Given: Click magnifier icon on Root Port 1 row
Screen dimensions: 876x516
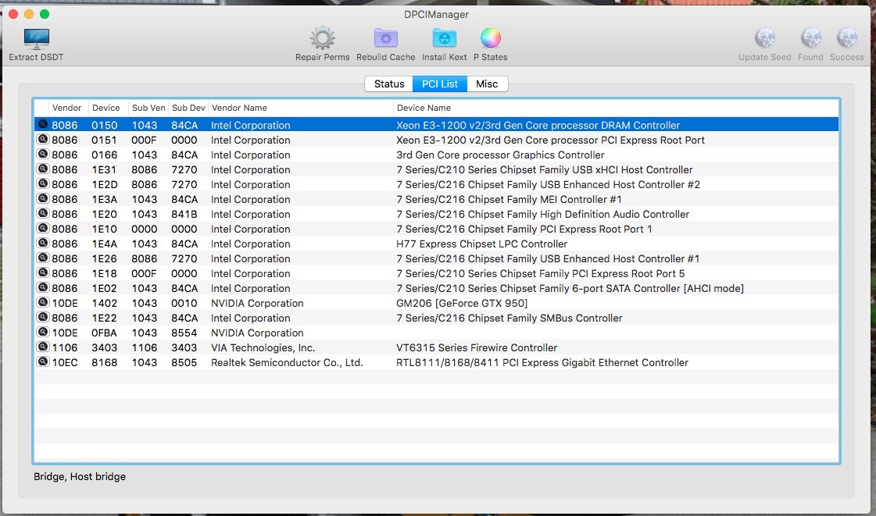Looking at the screenshot, I should (42, 228).
